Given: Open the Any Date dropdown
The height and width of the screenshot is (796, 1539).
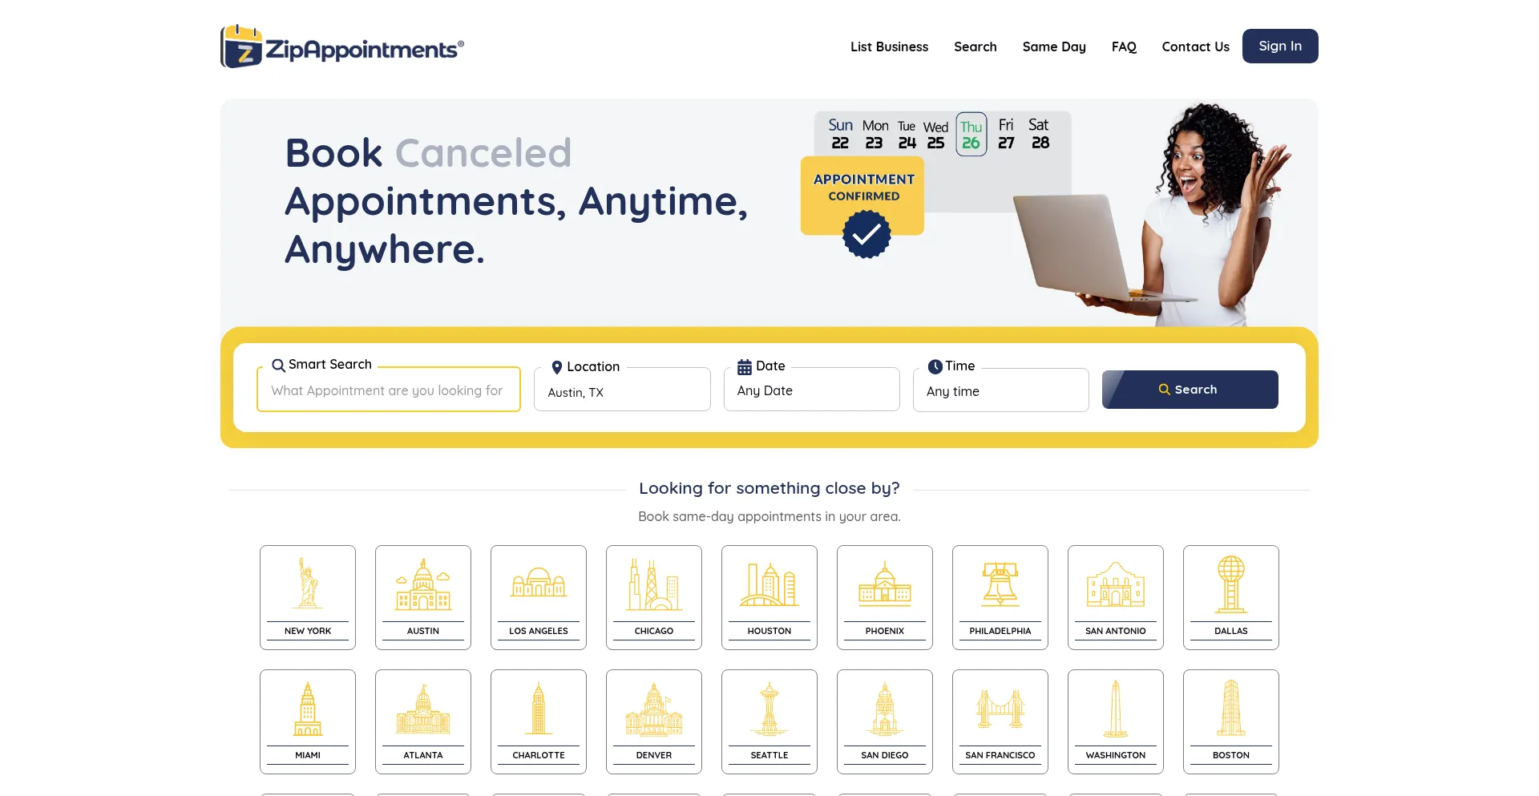Looking at the screenshot, I should click(x=812, y=390).
